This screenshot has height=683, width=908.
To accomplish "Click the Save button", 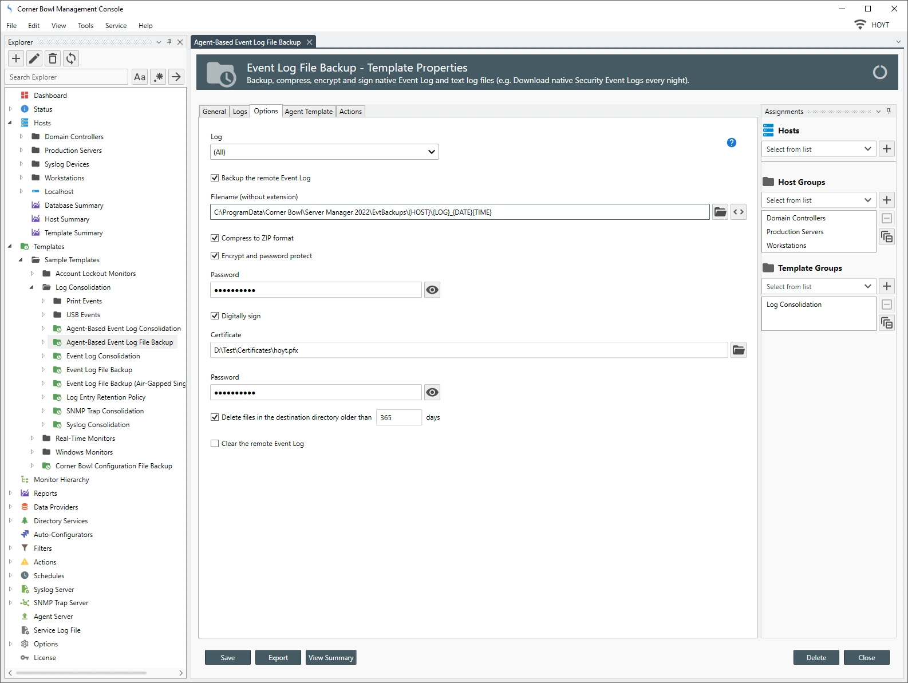I will (x=227, y=658).
